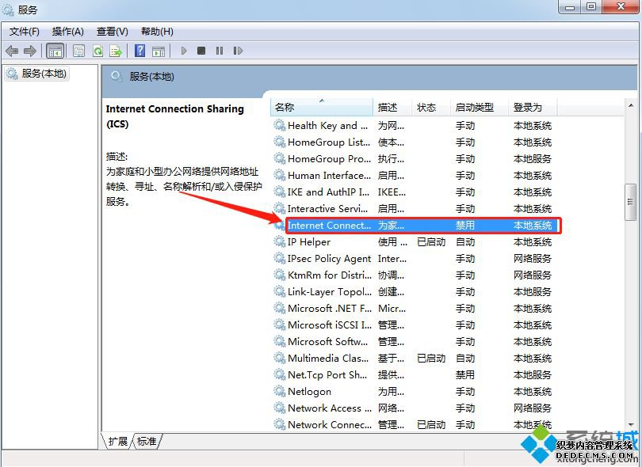
Task: Select the IPsec Policy Agent service
Action: click(x=414, y=259)
